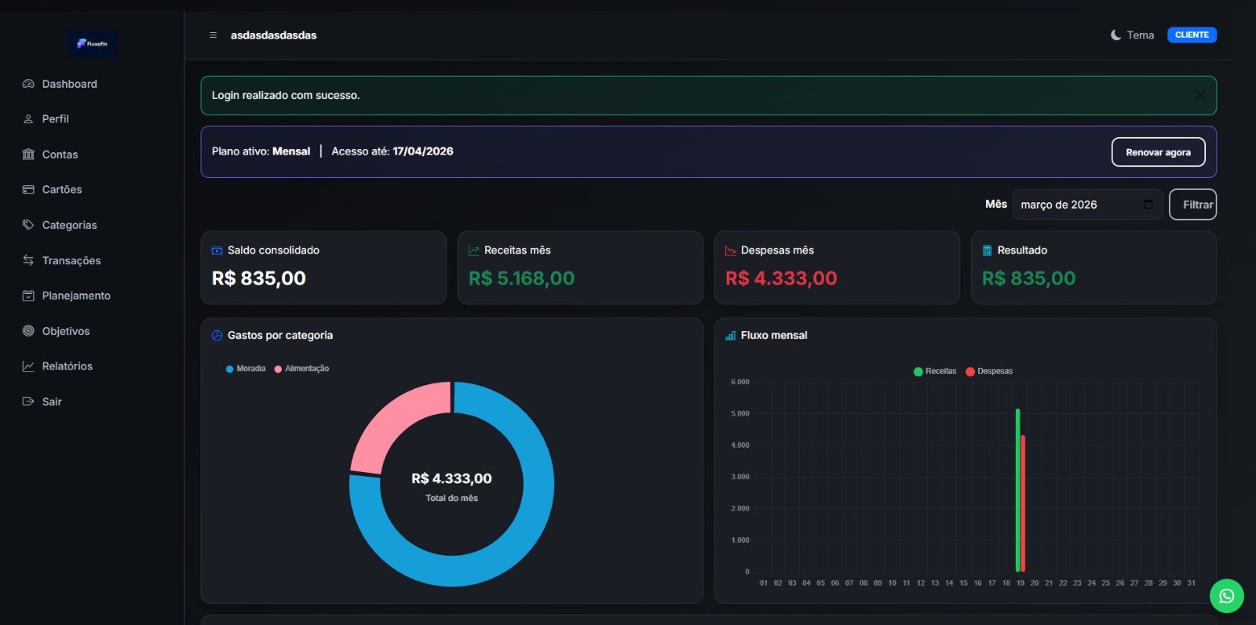1256x625 pixels.
Task: Click the Relatórios chart icon
Action: pyautogui.click(x=28, y=366)
